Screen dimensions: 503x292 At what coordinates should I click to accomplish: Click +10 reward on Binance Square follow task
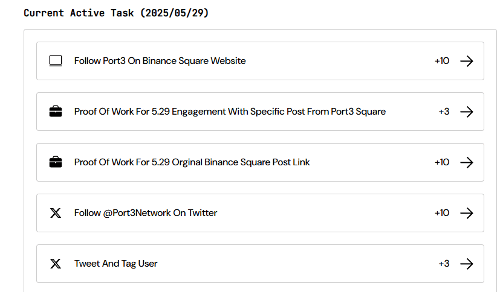point(442,61)
